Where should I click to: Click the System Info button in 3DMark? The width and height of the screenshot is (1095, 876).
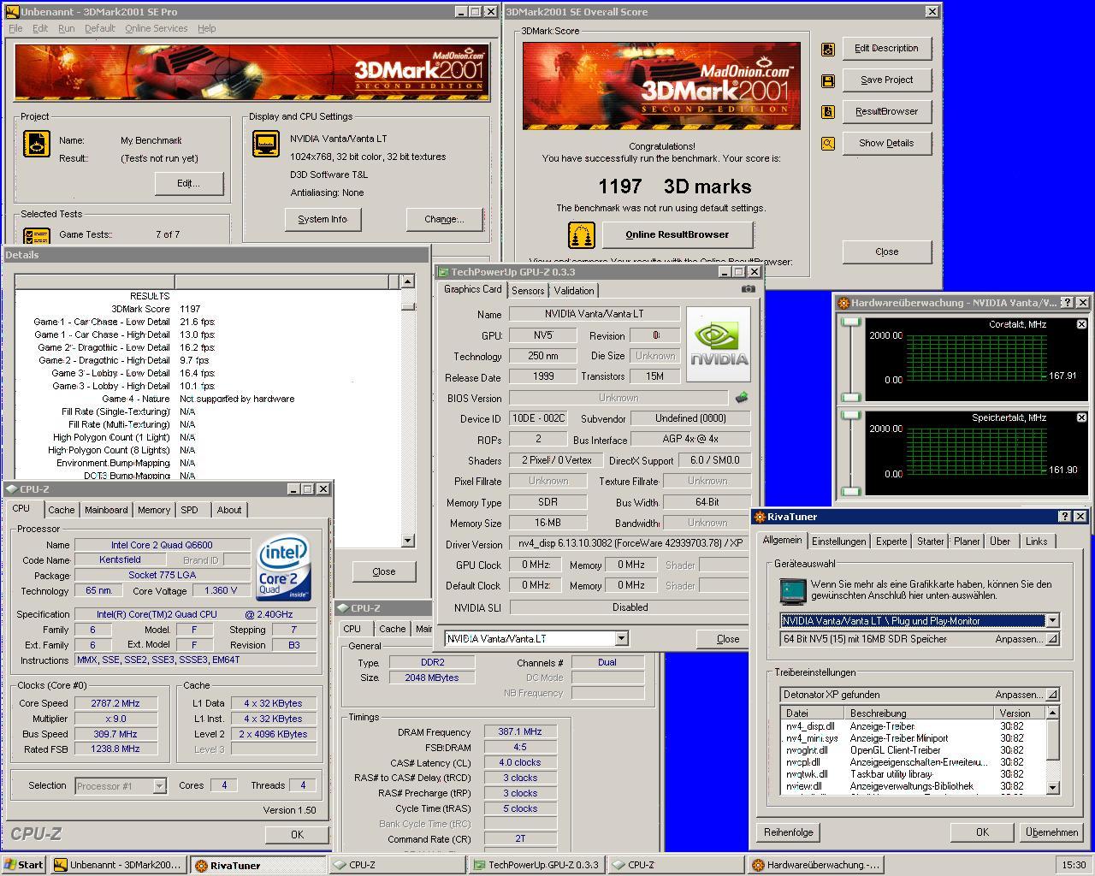[x=323, y=219]
